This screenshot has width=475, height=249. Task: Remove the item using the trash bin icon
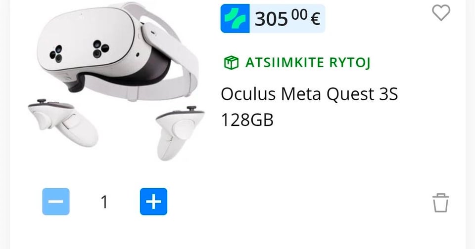click(x=440, y=203)
